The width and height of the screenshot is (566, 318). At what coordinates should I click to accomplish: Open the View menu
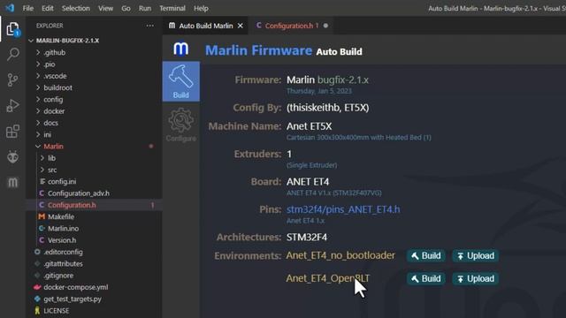click(x=105, y=8)
